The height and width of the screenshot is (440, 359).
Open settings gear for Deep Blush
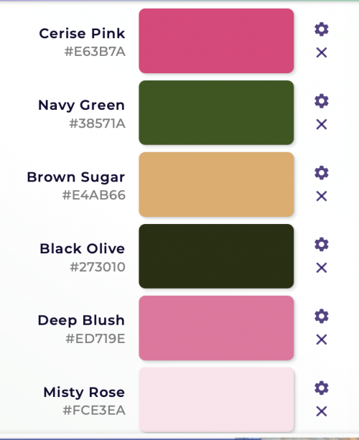click(322, 317)
